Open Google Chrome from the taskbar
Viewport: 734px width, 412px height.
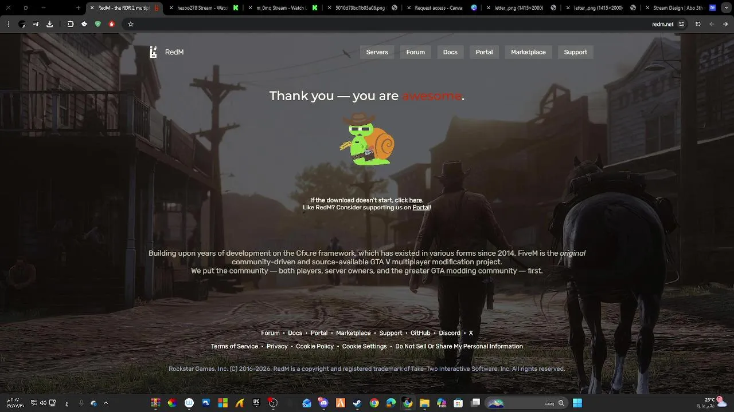(x=374, y=403)
